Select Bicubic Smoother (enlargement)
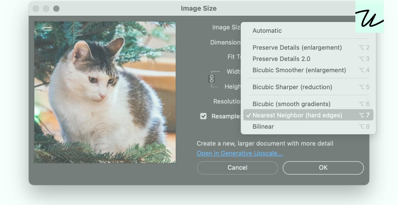The width and height of the screenshot is (398, 205). point(308,70)
